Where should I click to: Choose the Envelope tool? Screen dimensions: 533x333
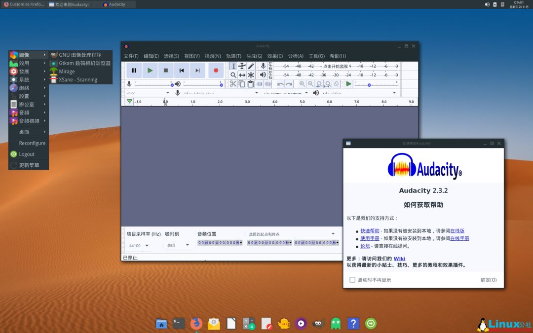pos(242,66)
